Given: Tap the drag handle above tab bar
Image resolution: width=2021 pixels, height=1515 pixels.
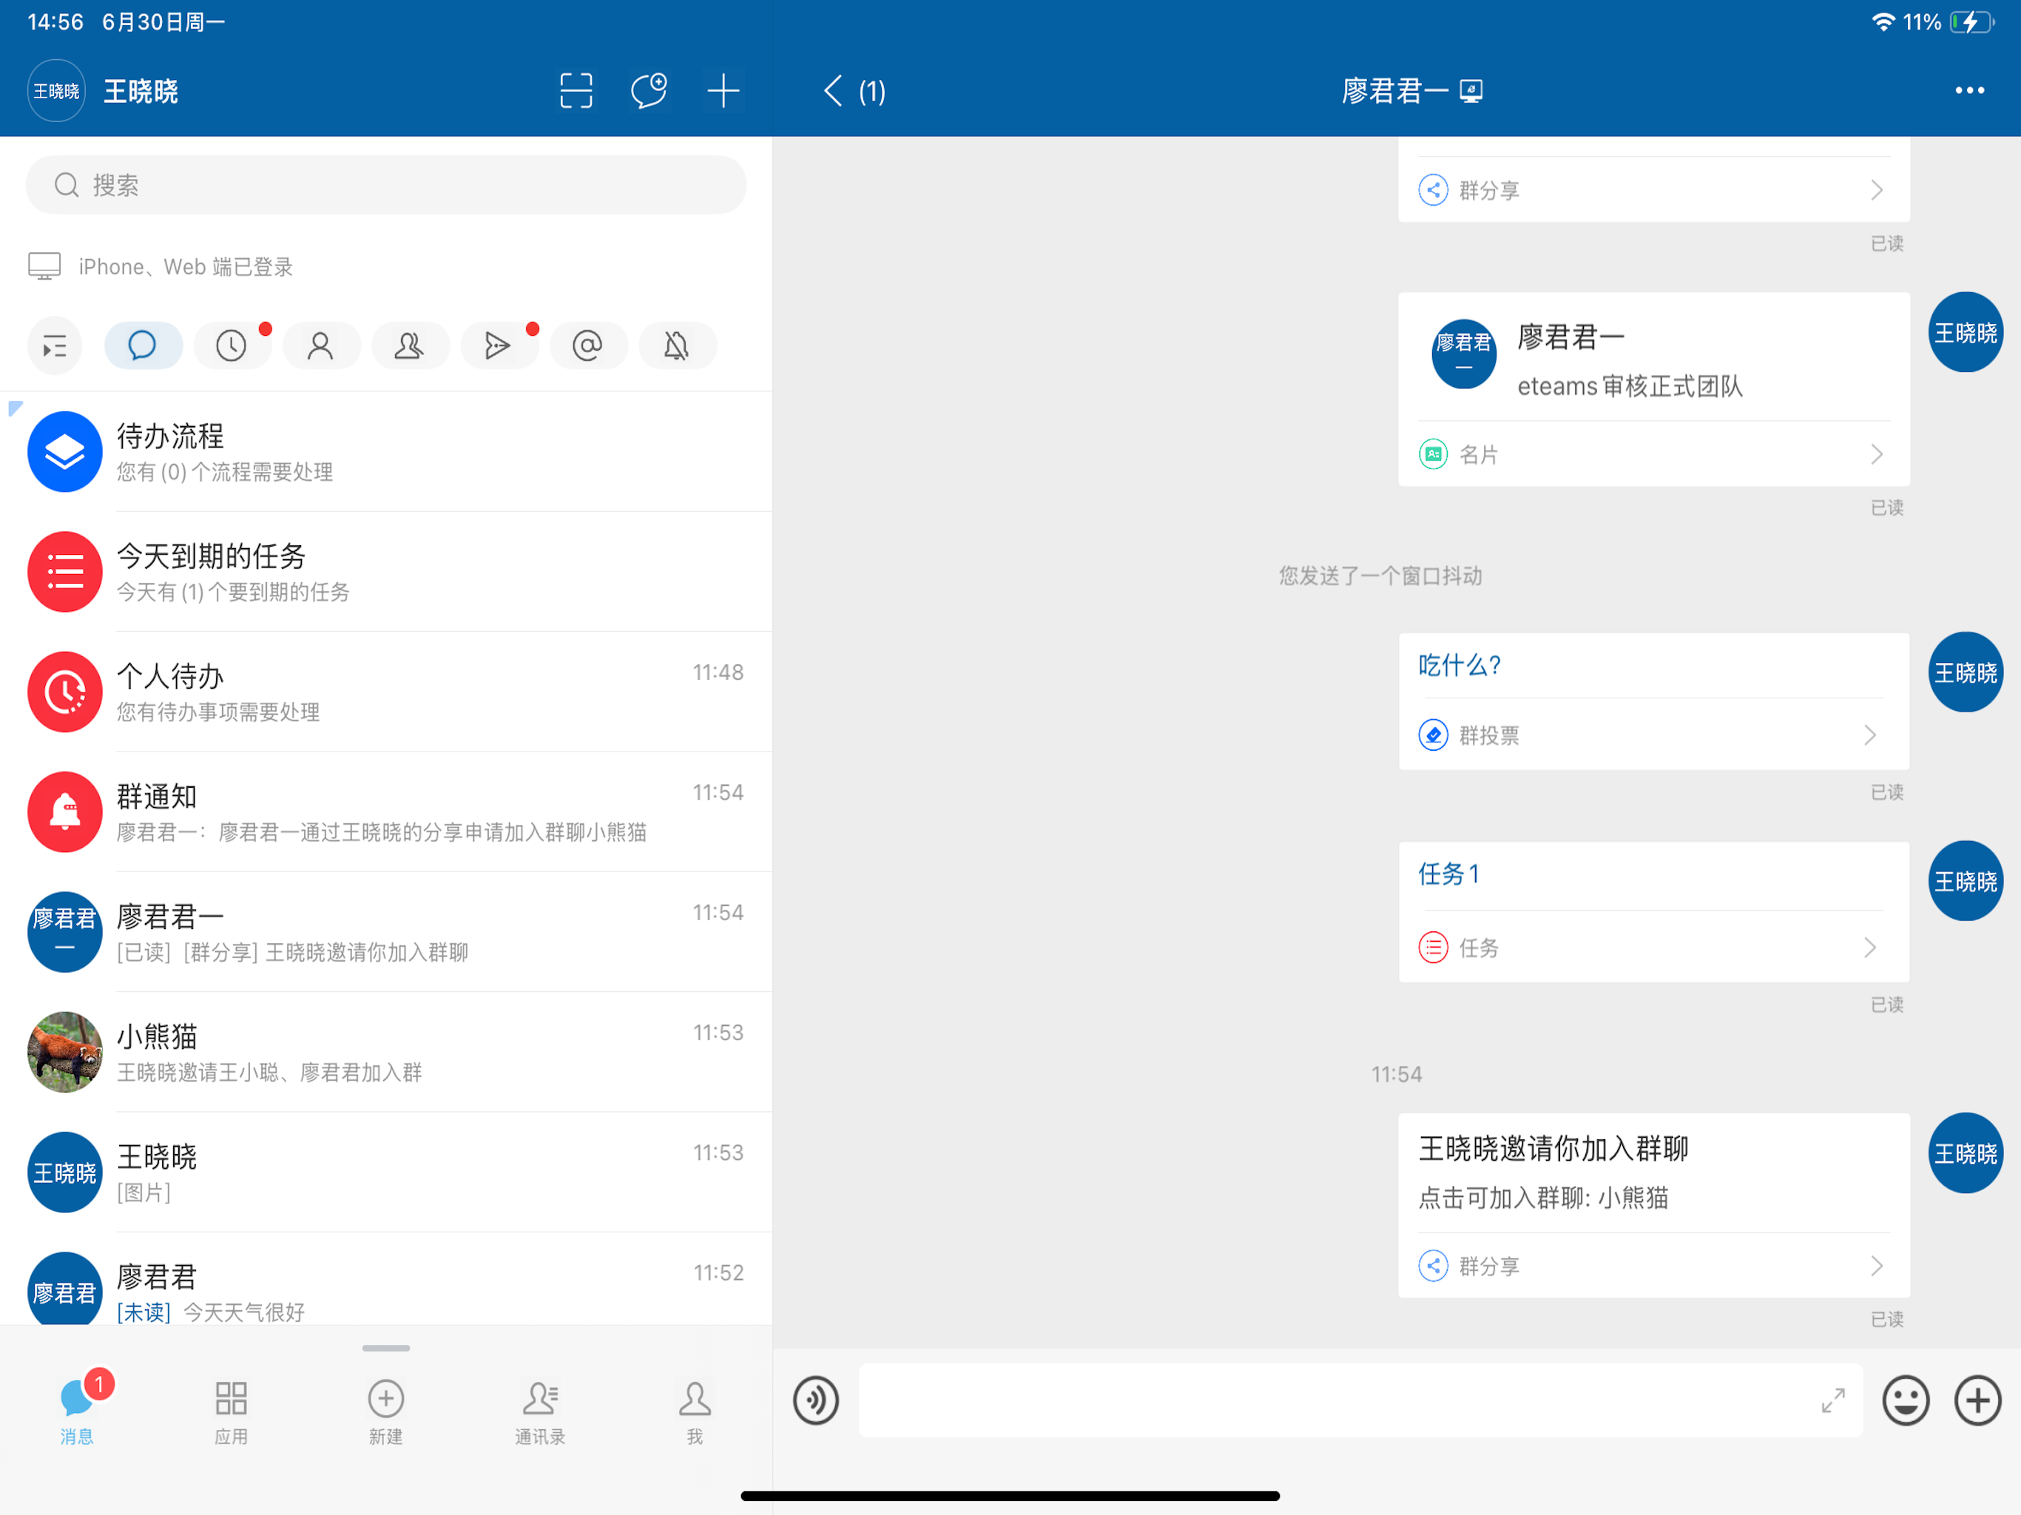Looking at the screenshot, I should (385, 1348).
